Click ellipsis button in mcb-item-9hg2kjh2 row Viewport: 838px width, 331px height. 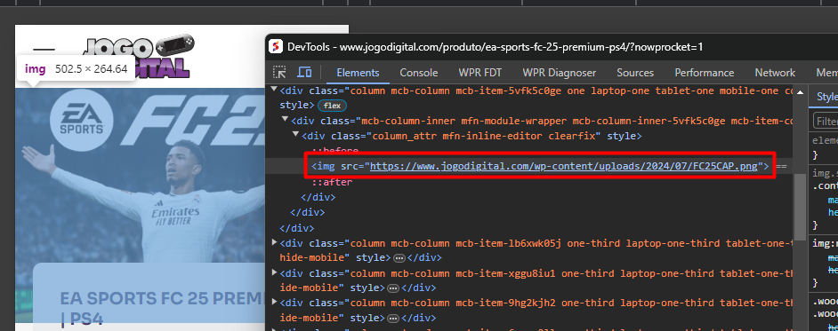tap(393, 319)
